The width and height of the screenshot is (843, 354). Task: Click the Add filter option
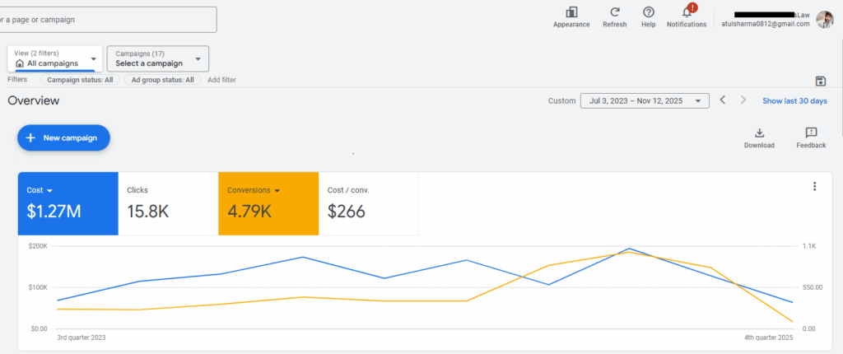(221, 80)
